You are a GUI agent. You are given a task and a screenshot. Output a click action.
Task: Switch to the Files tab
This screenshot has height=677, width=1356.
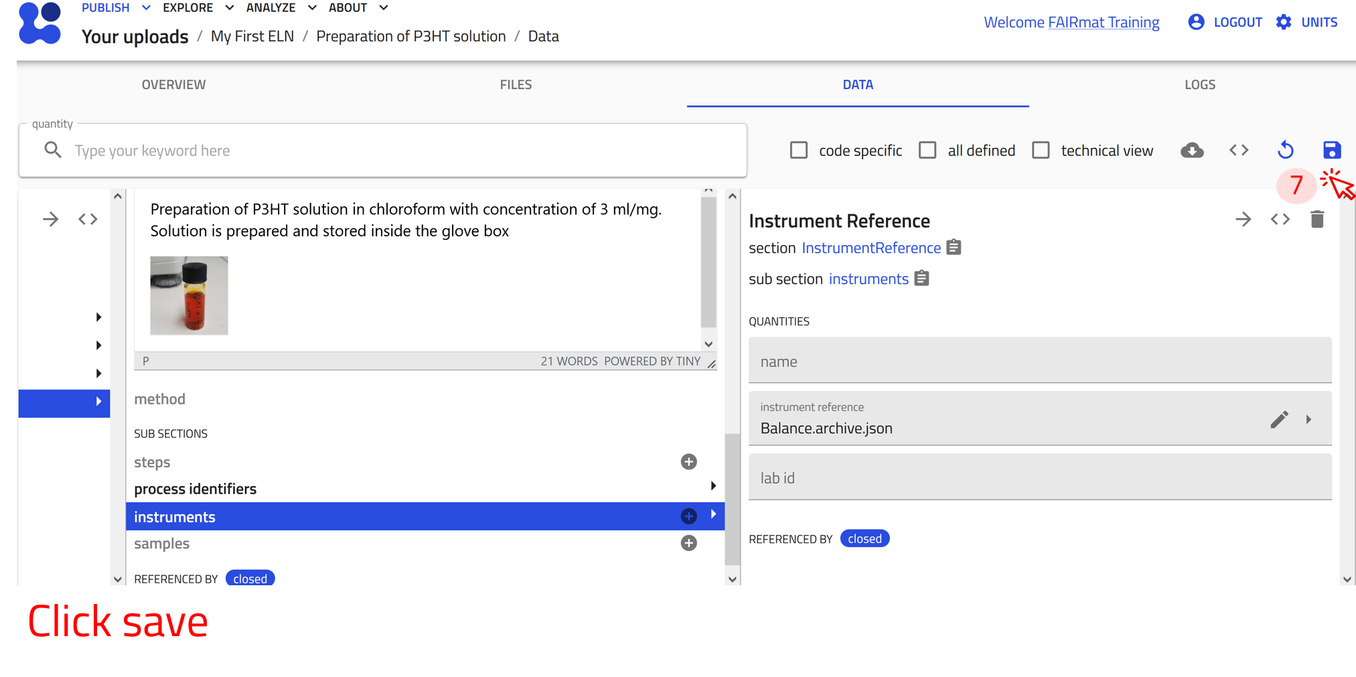coord(516,84)
